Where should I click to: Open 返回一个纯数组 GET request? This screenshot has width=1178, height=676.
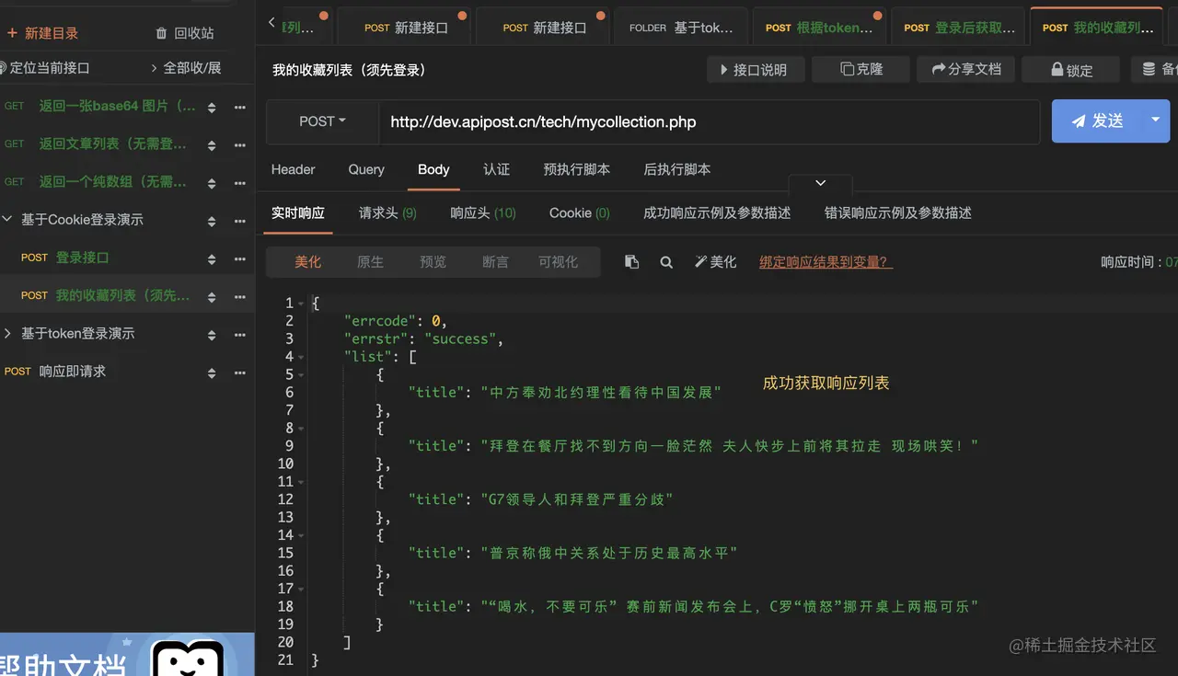[x=112, y=181]
